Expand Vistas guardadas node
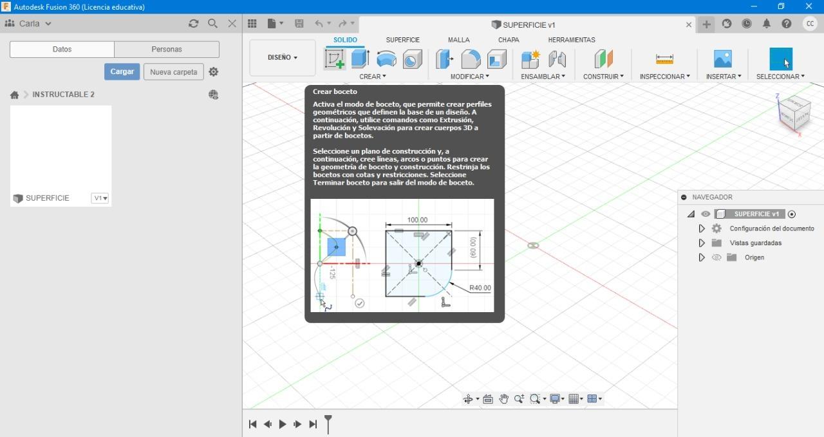The width and height of the screenshot is (824, 437). (702, 243)
